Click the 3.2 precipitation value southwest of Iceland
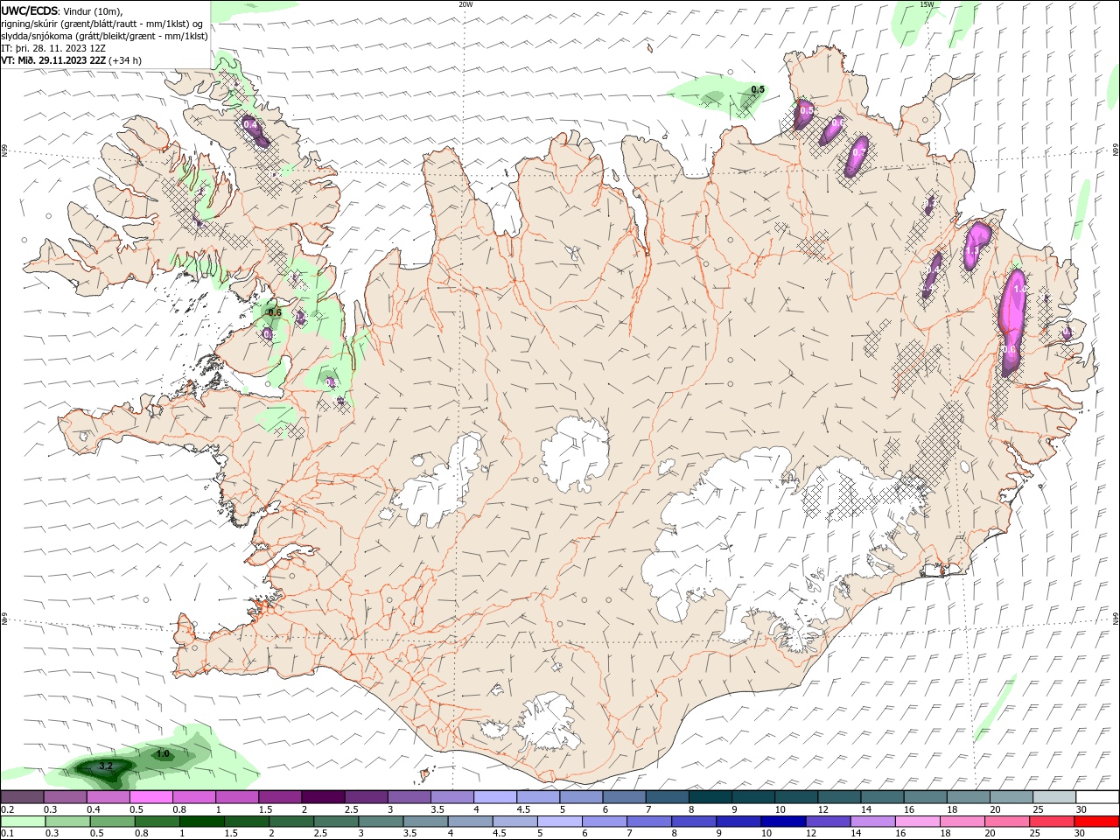This screenshot has width=1120, height=840. tap(106, 766)
